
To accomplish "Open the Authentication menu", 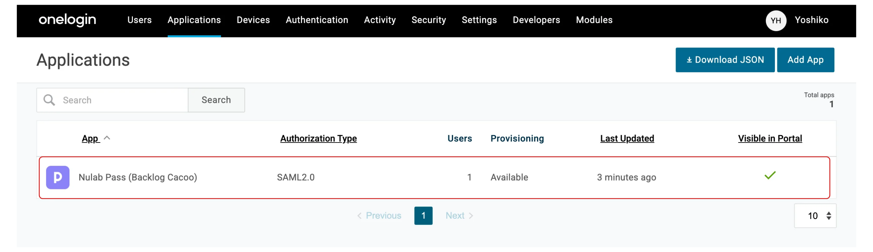I will point(317,20).
